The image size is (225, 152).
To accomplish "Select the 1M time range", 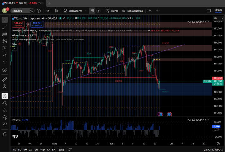I will [25, 150].
